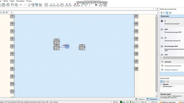Image resolution: width=184 pixels, height=103 pixels.
Task: Select input terminal I1
Action: [12, 16]
